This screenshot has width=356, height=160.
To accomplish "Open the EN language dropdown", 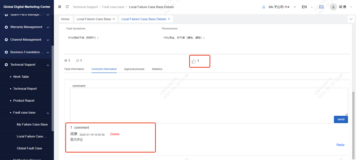I will (x=307, y=7).
